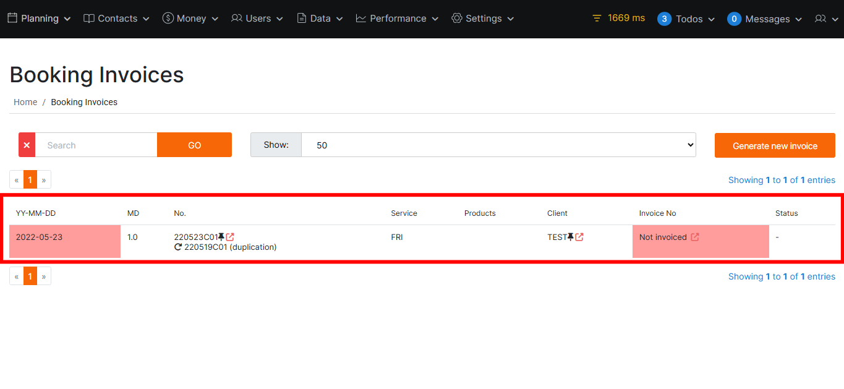Image resolution: width=844 pixels, height=389 pixels.
Task: Open the Messages dropdown
Action: point(765,19)
